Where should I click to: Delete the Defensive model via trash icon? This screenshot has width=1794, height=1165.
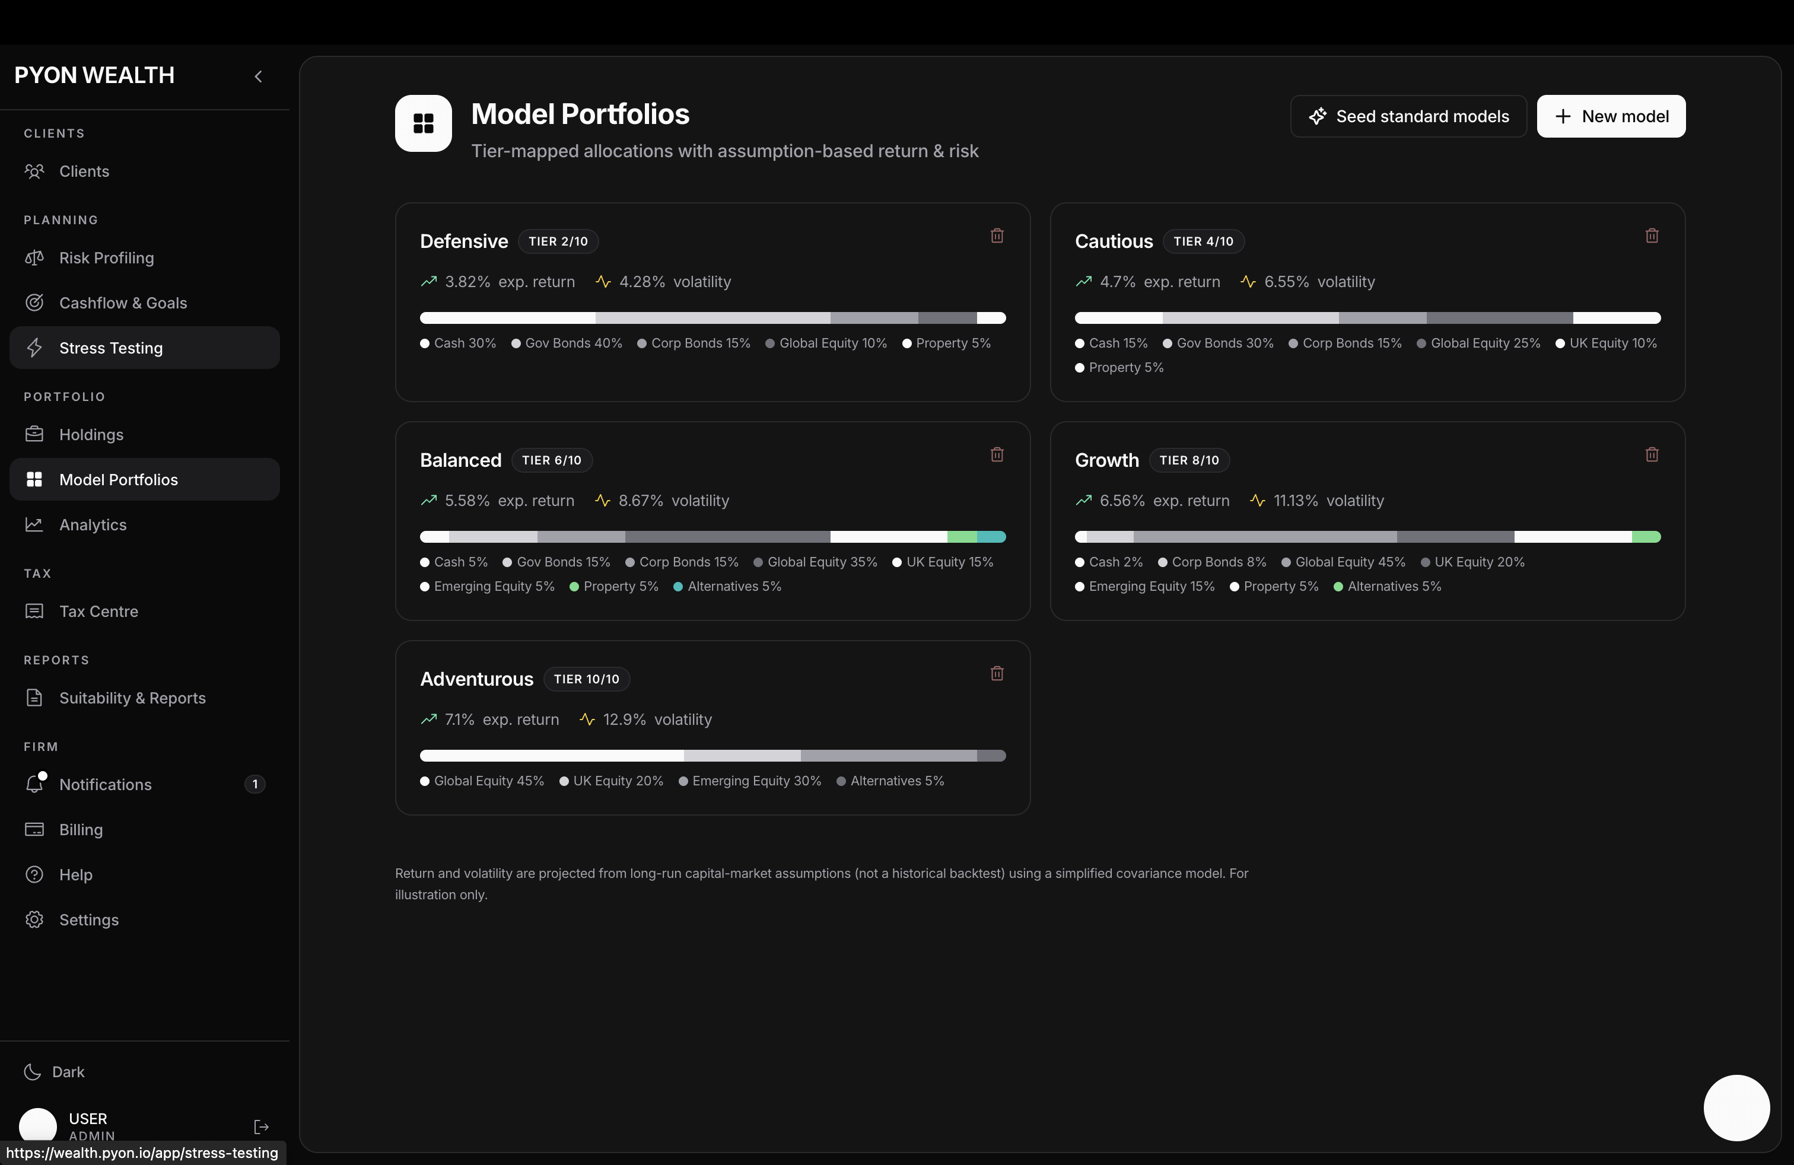point(997,236)
